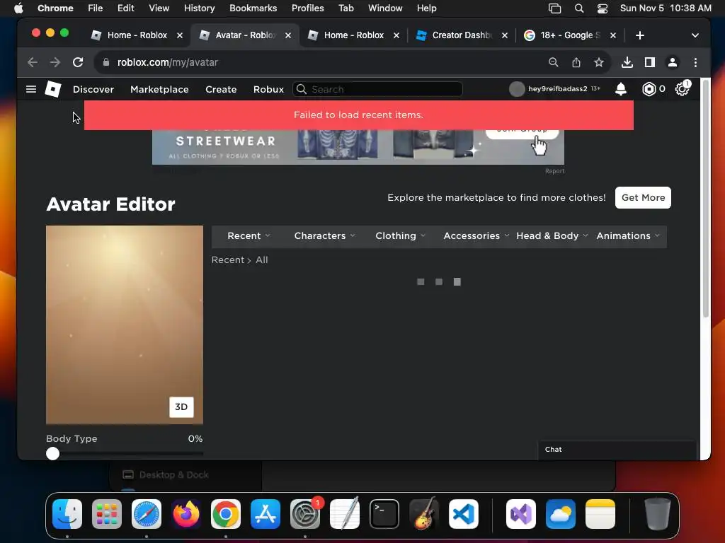Open the Bookmarks menu
The image size is (725, 543).
click(x=253, y=8)
